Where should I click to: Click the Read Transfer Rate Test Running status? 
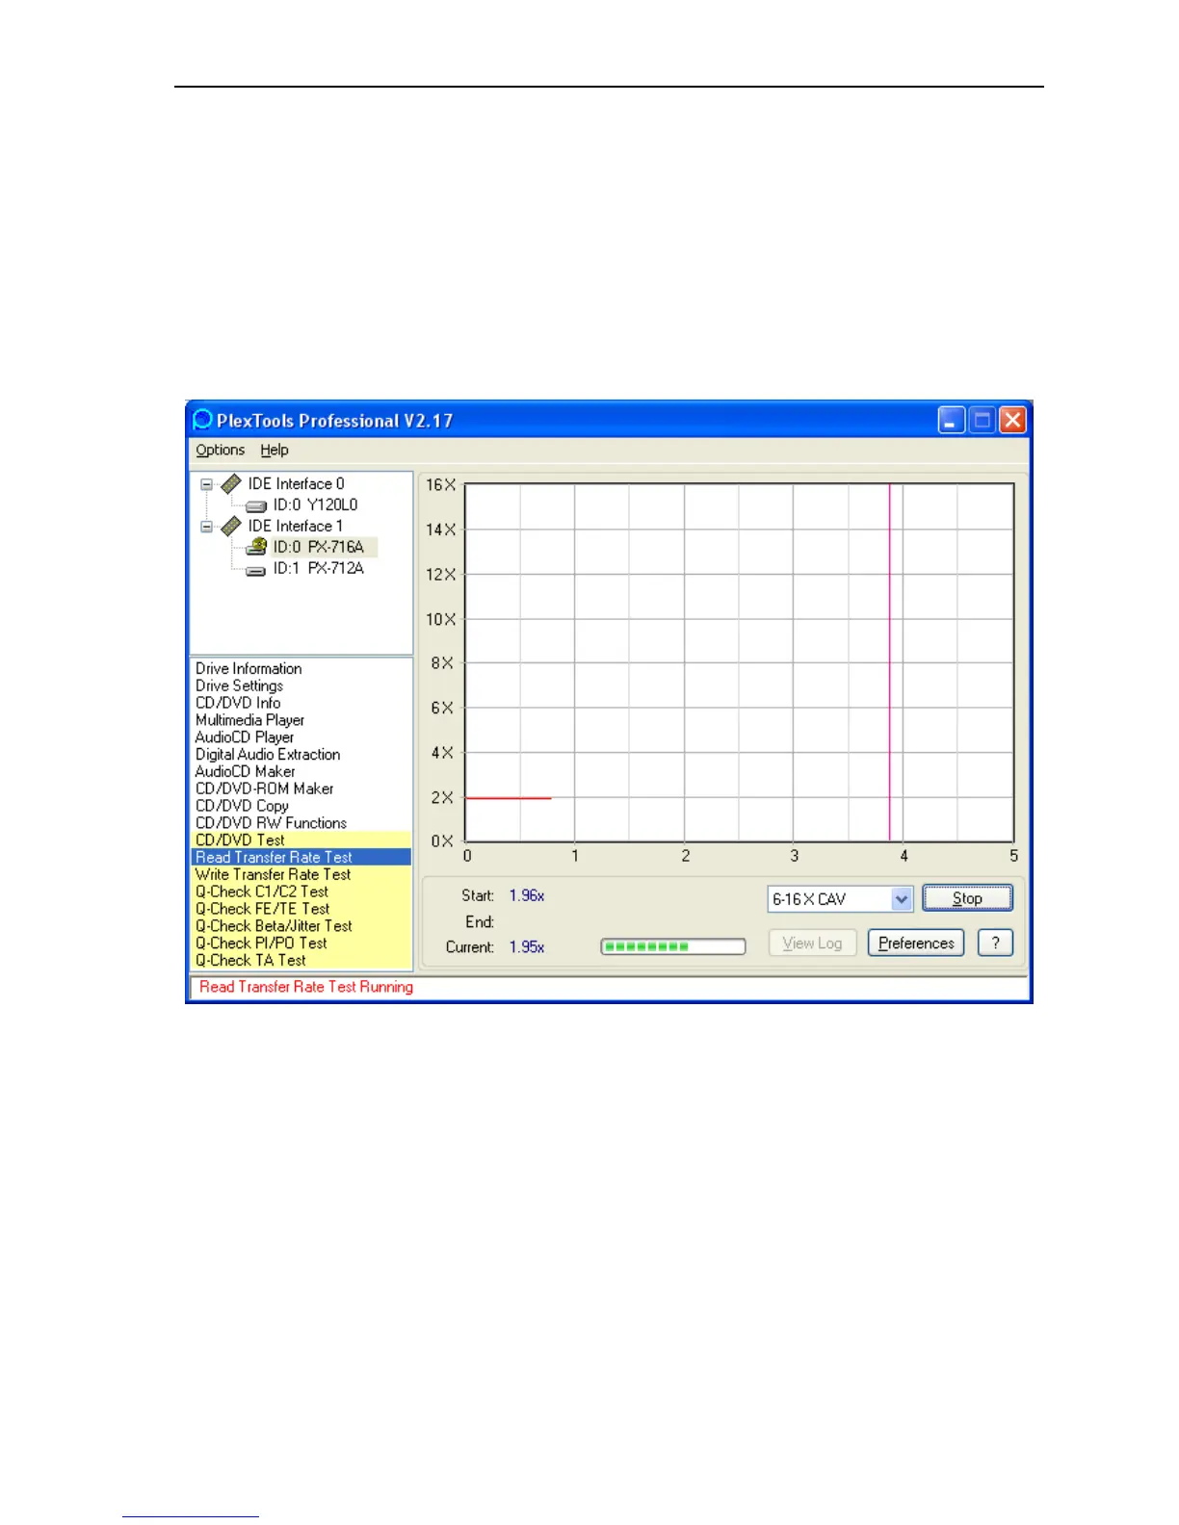306,987
